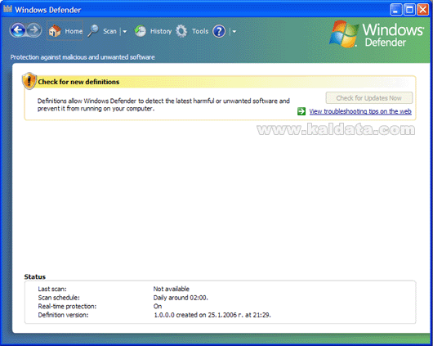Click the warning shield icon
The image size is (433, 346).
point(29,81)
